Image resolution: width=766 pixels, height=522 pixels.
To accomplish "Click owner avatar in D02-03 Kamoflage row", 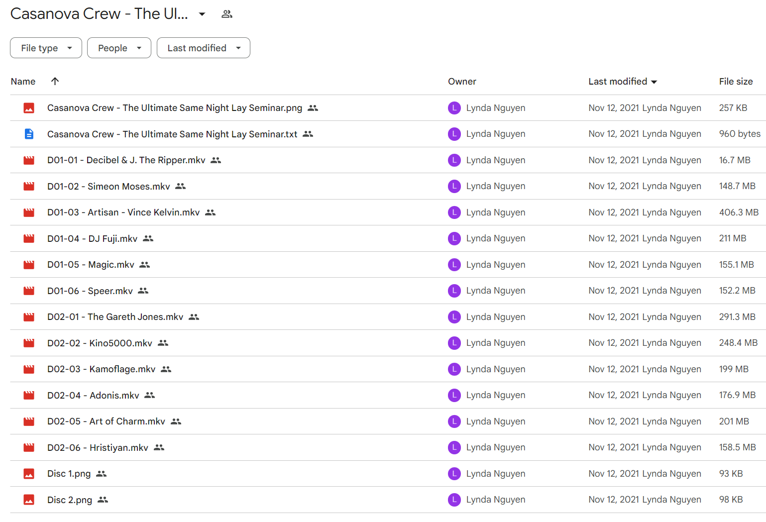I will pyautogui.click(x=454, y=369).
